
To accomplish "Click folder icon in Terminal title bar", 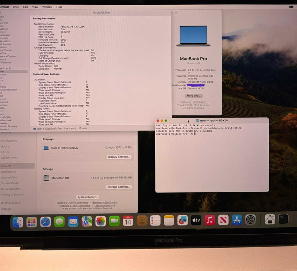I will (x=198, y=120).
